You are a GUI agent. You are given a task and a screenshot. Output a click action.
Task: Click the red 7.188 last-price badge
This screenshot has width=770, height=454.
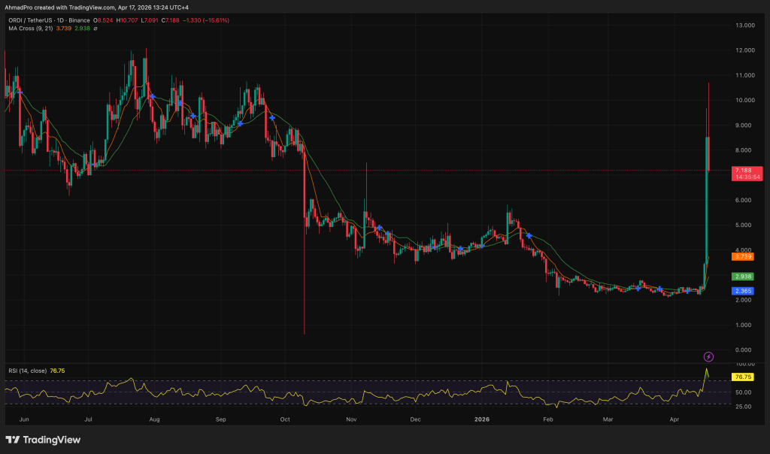point(743,171)
